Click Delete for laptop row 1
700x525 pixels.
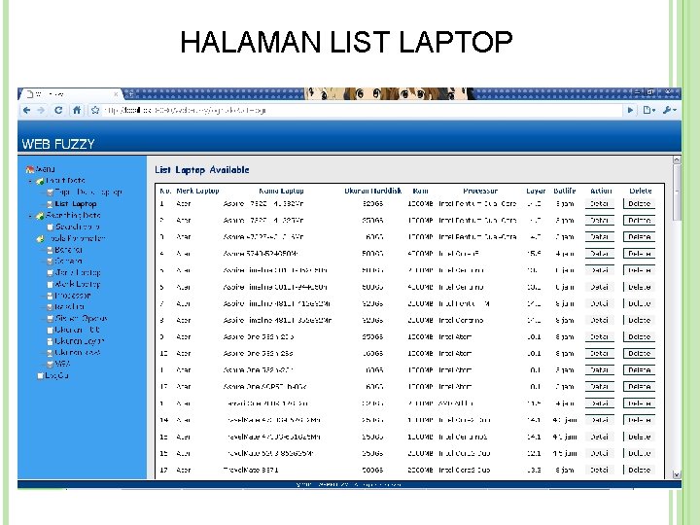coord(639,203)
